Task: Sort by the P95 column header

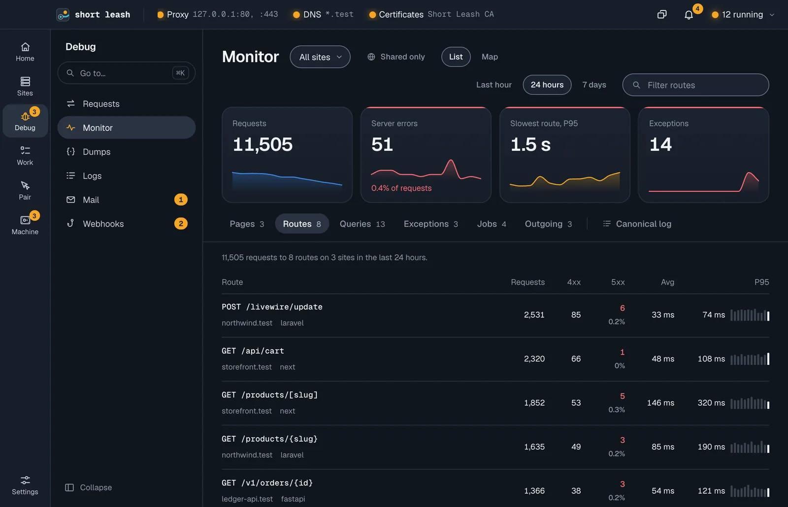Action: coord(761,282)
